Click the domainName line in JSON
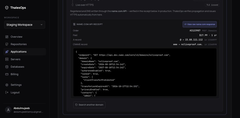240x118 pixels. coord(100,62)
